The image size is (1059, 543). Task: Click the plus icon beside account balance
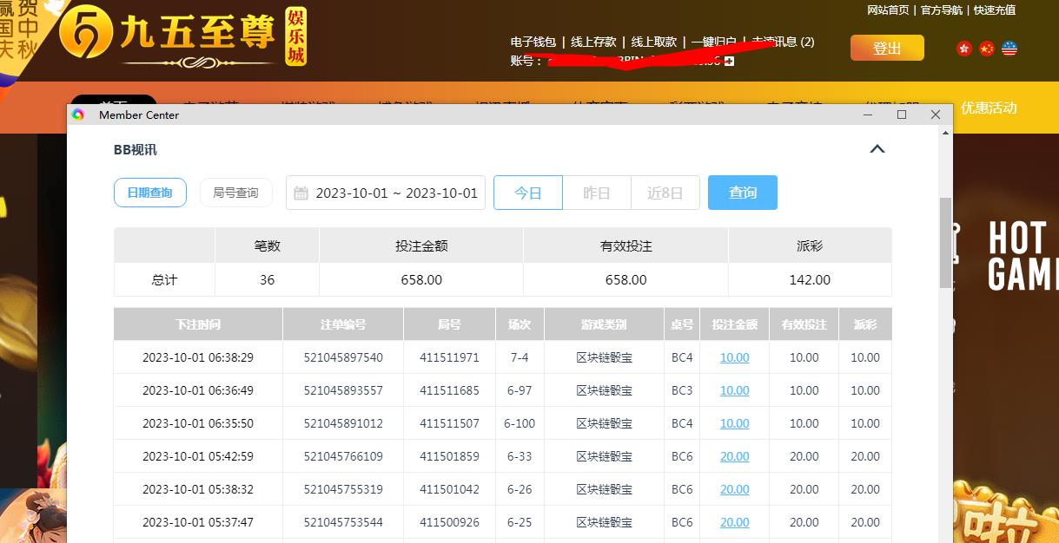pyautogui.click(x=729, y=61)
